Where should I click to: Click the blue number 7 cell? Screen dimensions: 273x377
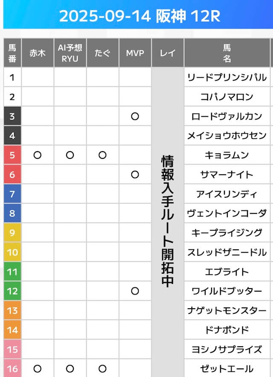(12, 194)
